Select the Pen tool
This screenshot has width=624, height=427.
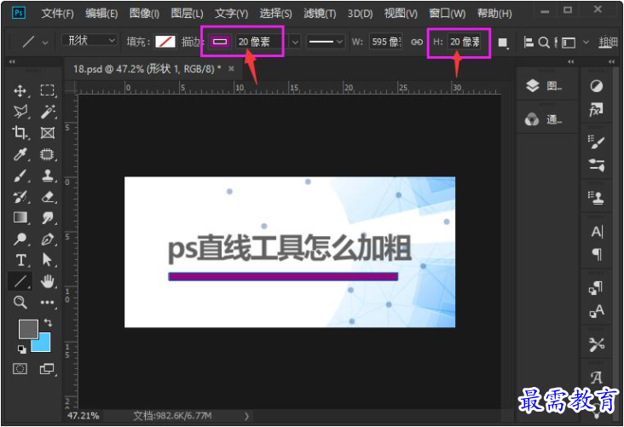tap(48, 239)
